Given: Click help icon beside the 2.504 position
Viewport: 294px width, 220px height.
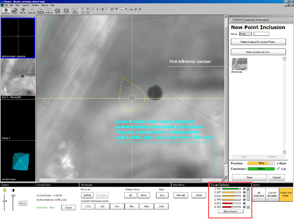Looking at the screenshot, I should pos(244,189).
